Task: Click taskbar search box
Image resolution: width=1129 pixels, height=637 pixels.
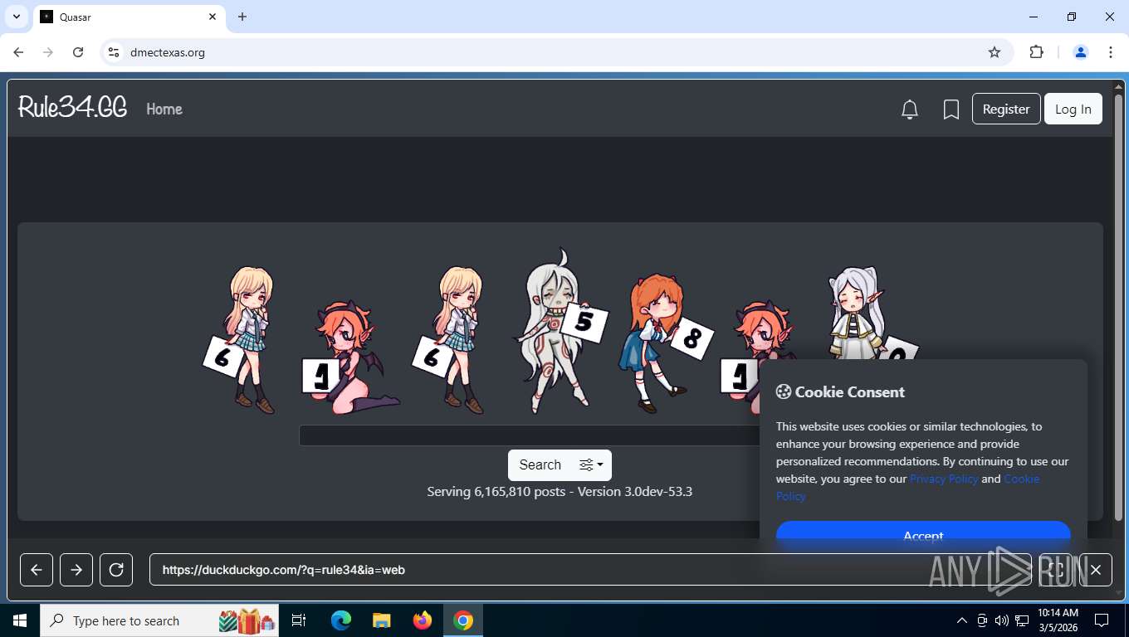Action: coord(159,620)
